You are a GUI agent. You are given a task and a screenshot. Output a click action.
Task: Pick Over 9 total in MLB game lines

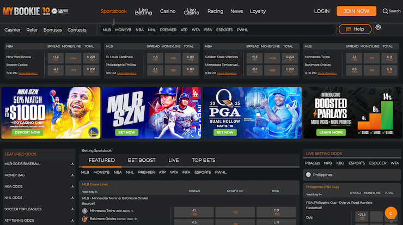click(276, 212)
